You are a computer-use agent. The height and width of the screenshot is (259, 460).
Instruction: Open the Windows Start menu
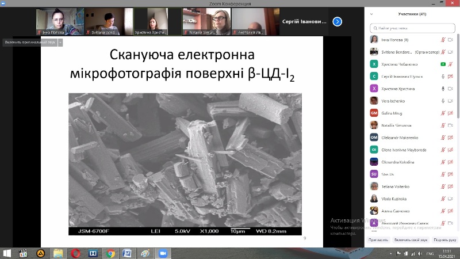point(7,253)
